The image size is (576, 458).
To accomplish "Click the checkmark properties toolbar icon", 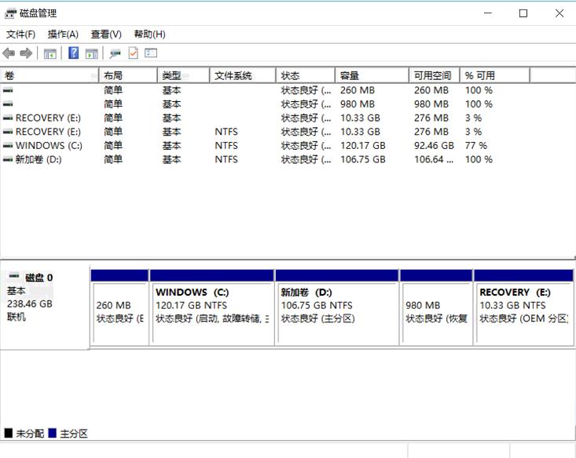I will click(133, 53).
